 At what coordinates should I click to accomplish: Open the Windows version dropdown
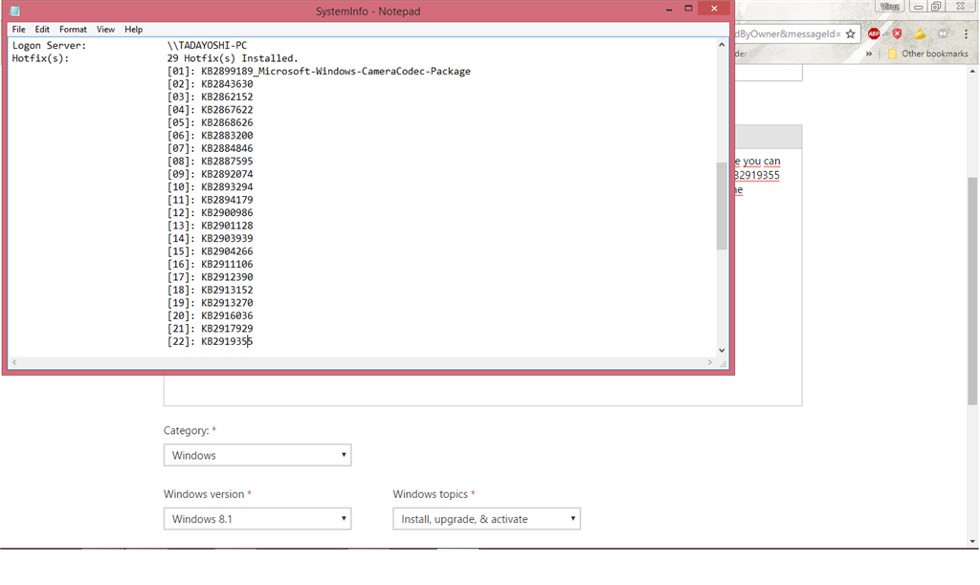click(x=257, y=519)
